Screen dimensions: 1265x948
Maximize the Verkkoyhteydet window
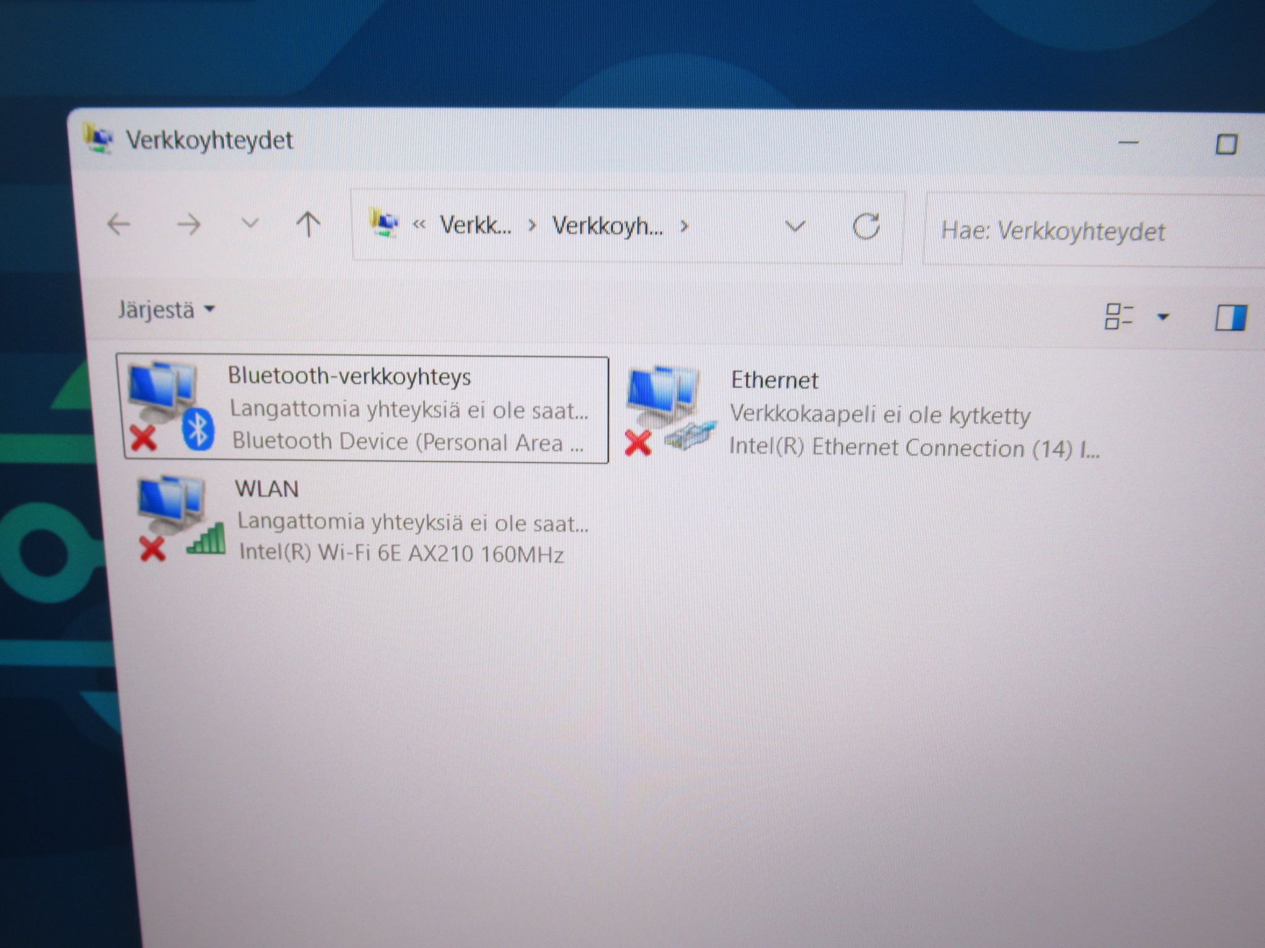pos(1226,144)
